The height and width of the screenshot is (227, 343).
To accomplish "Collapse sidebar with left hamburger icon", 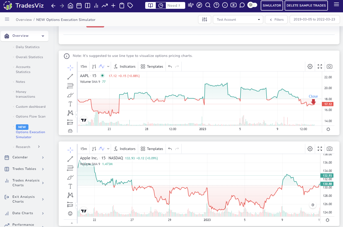I will pyautogui.click(x=7, y=19).
